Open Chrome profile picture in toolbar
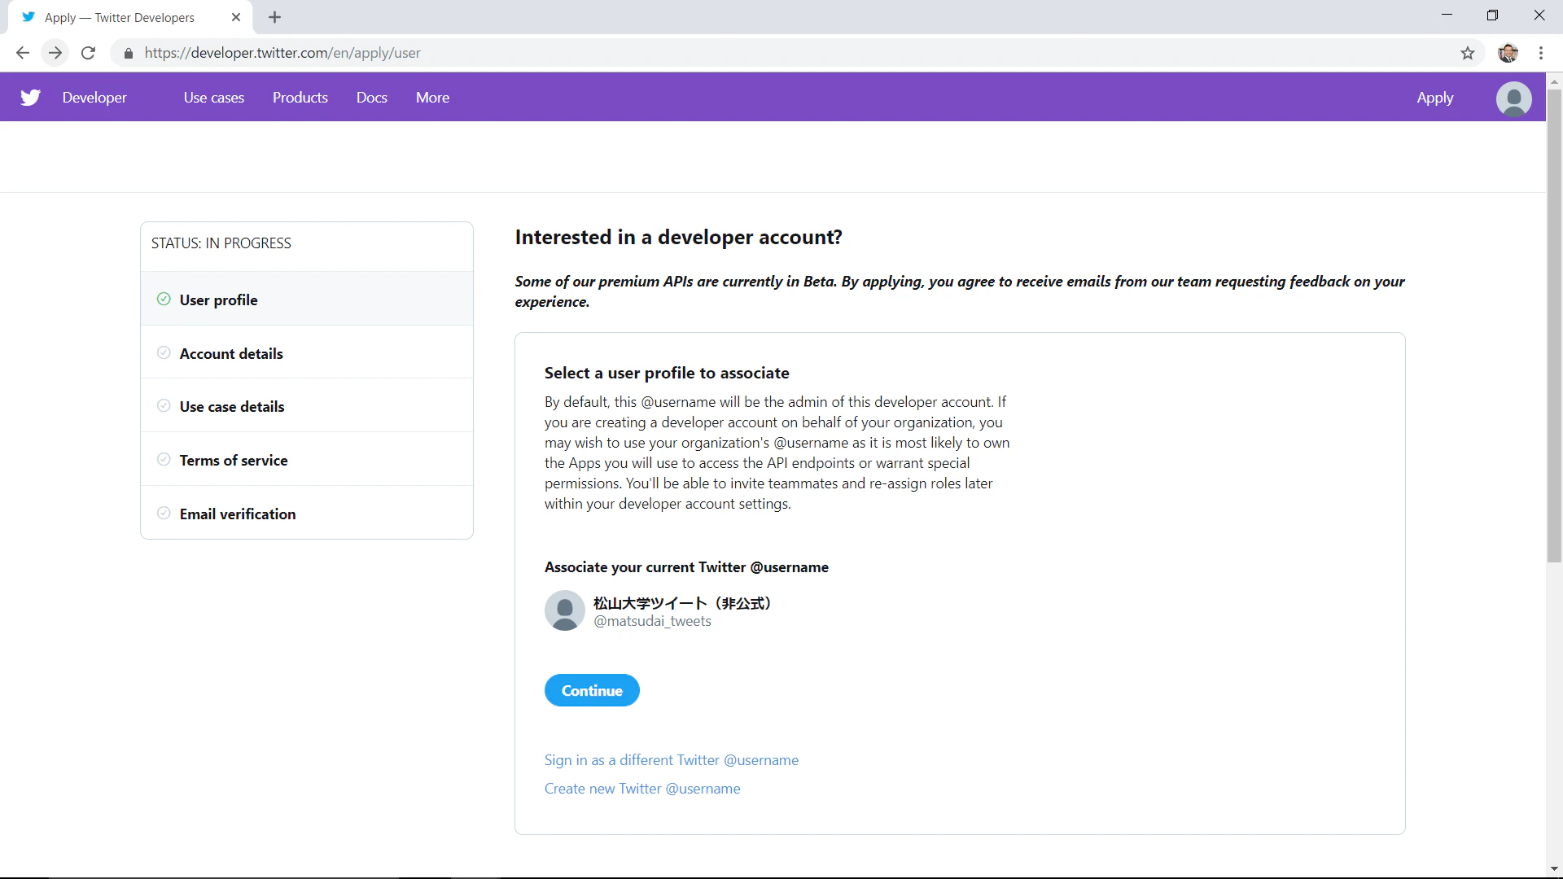The width and height of the screenshot is (1563, 879). click(x=1508, y=53)
